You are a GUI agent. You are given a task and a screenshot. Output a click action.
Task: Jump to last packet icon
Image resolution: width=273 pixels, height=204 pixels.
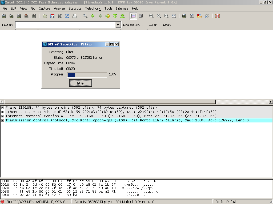click(123, 16)
